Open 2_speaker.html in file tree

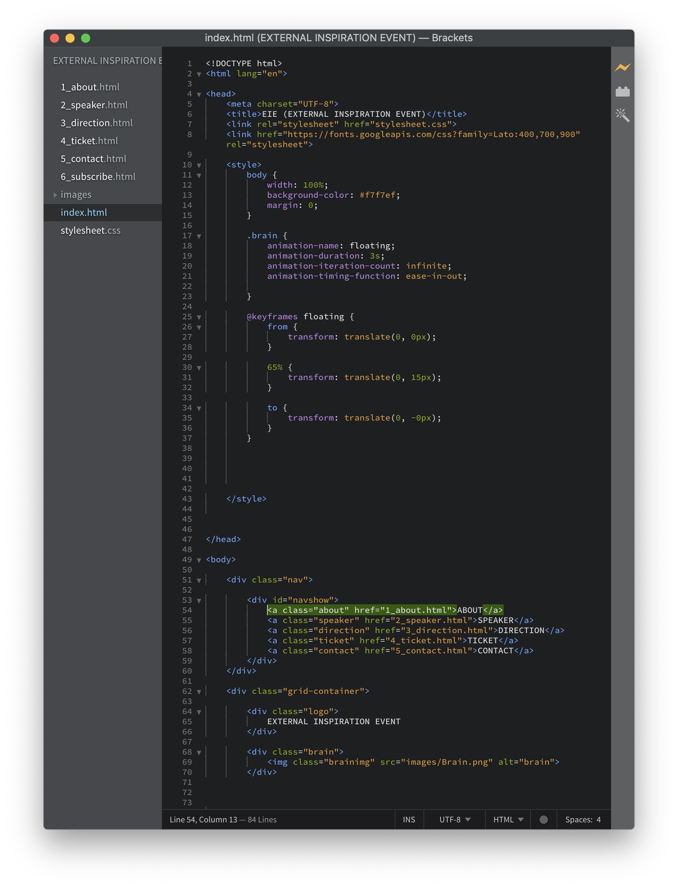coord(94,105)
